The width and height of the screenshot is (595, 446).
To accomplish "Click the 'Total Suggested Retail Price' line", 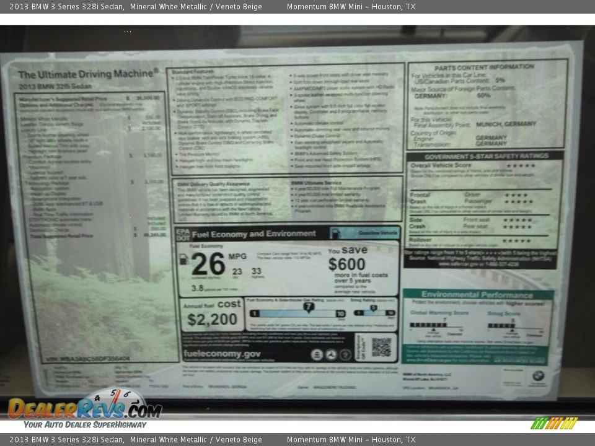I will [98, 235].
